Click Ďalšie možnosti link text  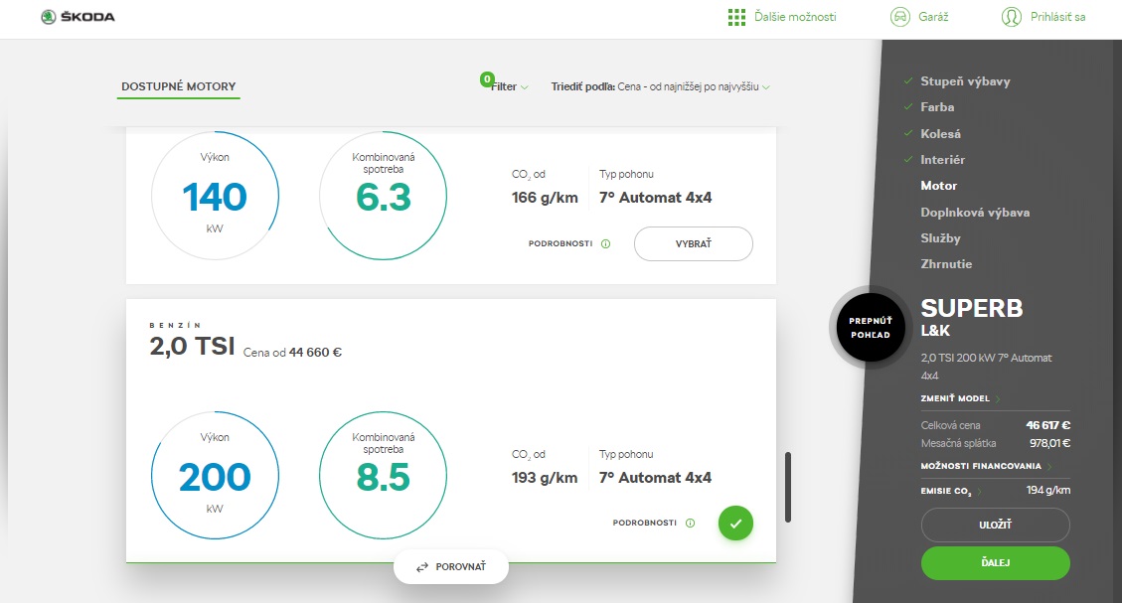795,17
